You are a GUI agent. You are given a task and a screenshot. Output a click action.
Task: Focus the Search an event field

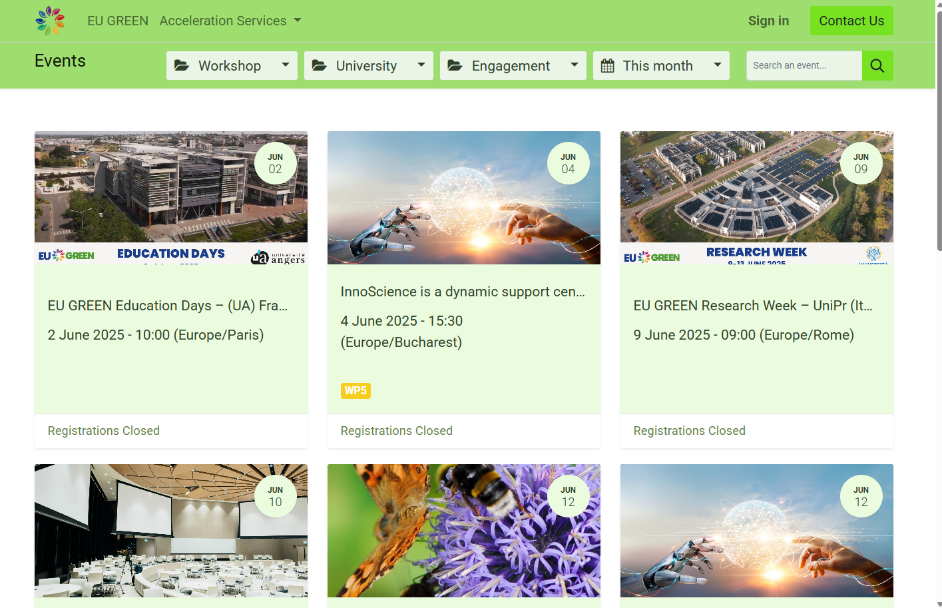[804, 66]
